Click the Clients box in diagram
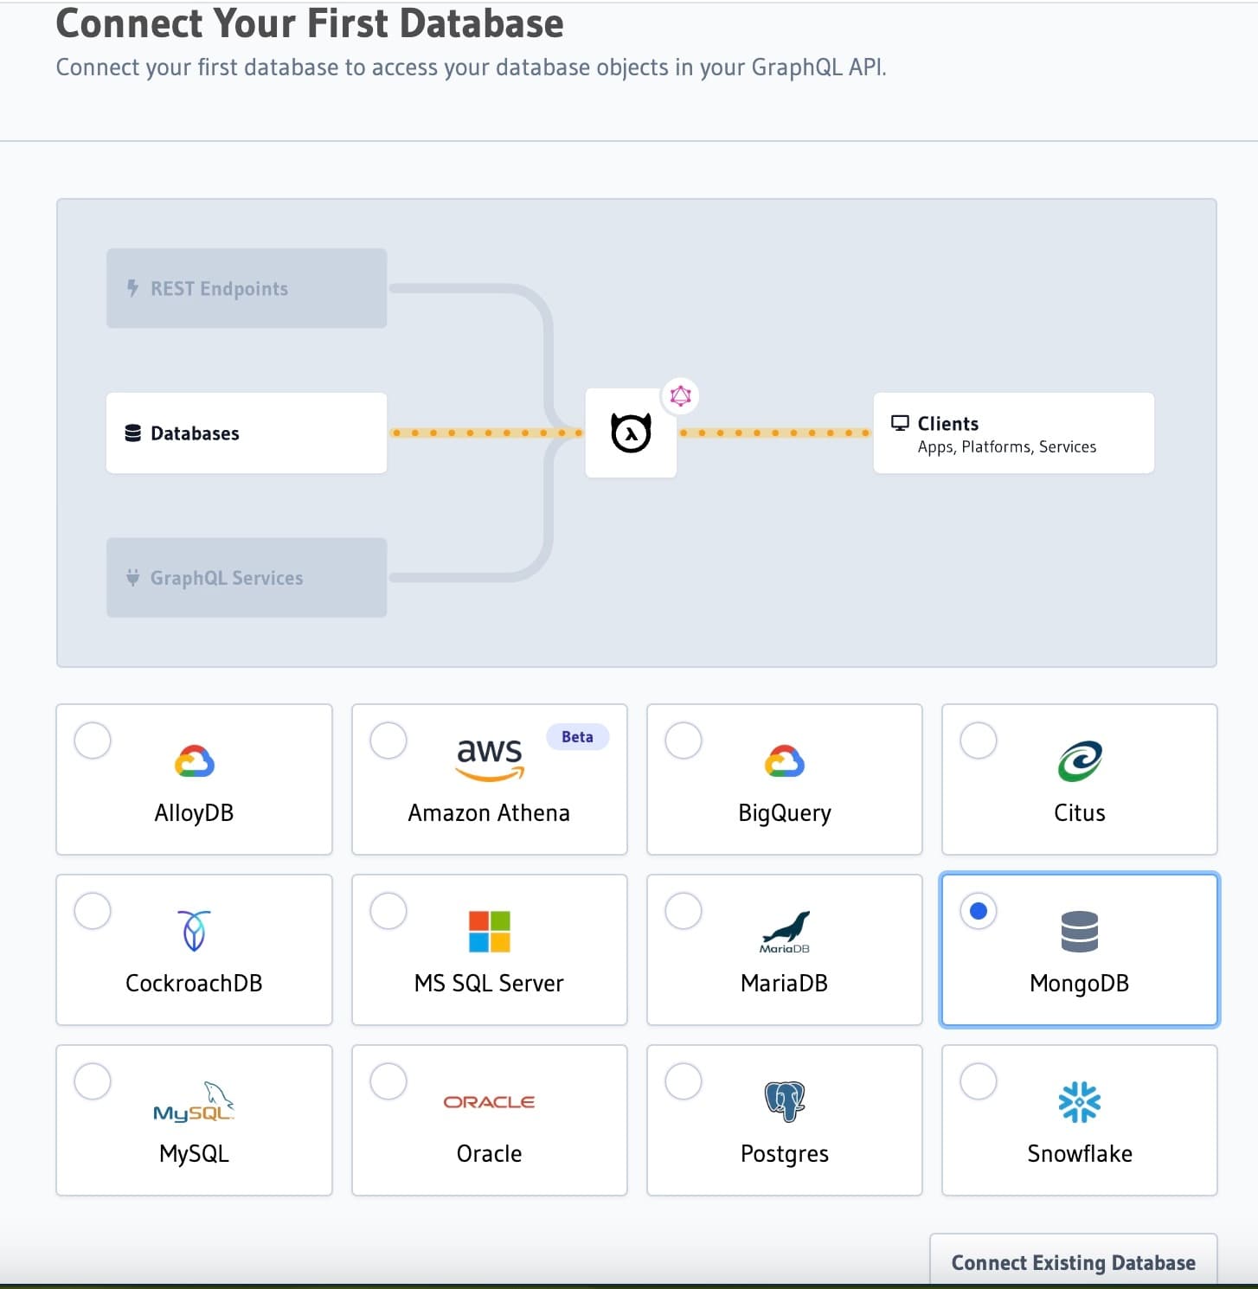 (x=1013, y=433)
